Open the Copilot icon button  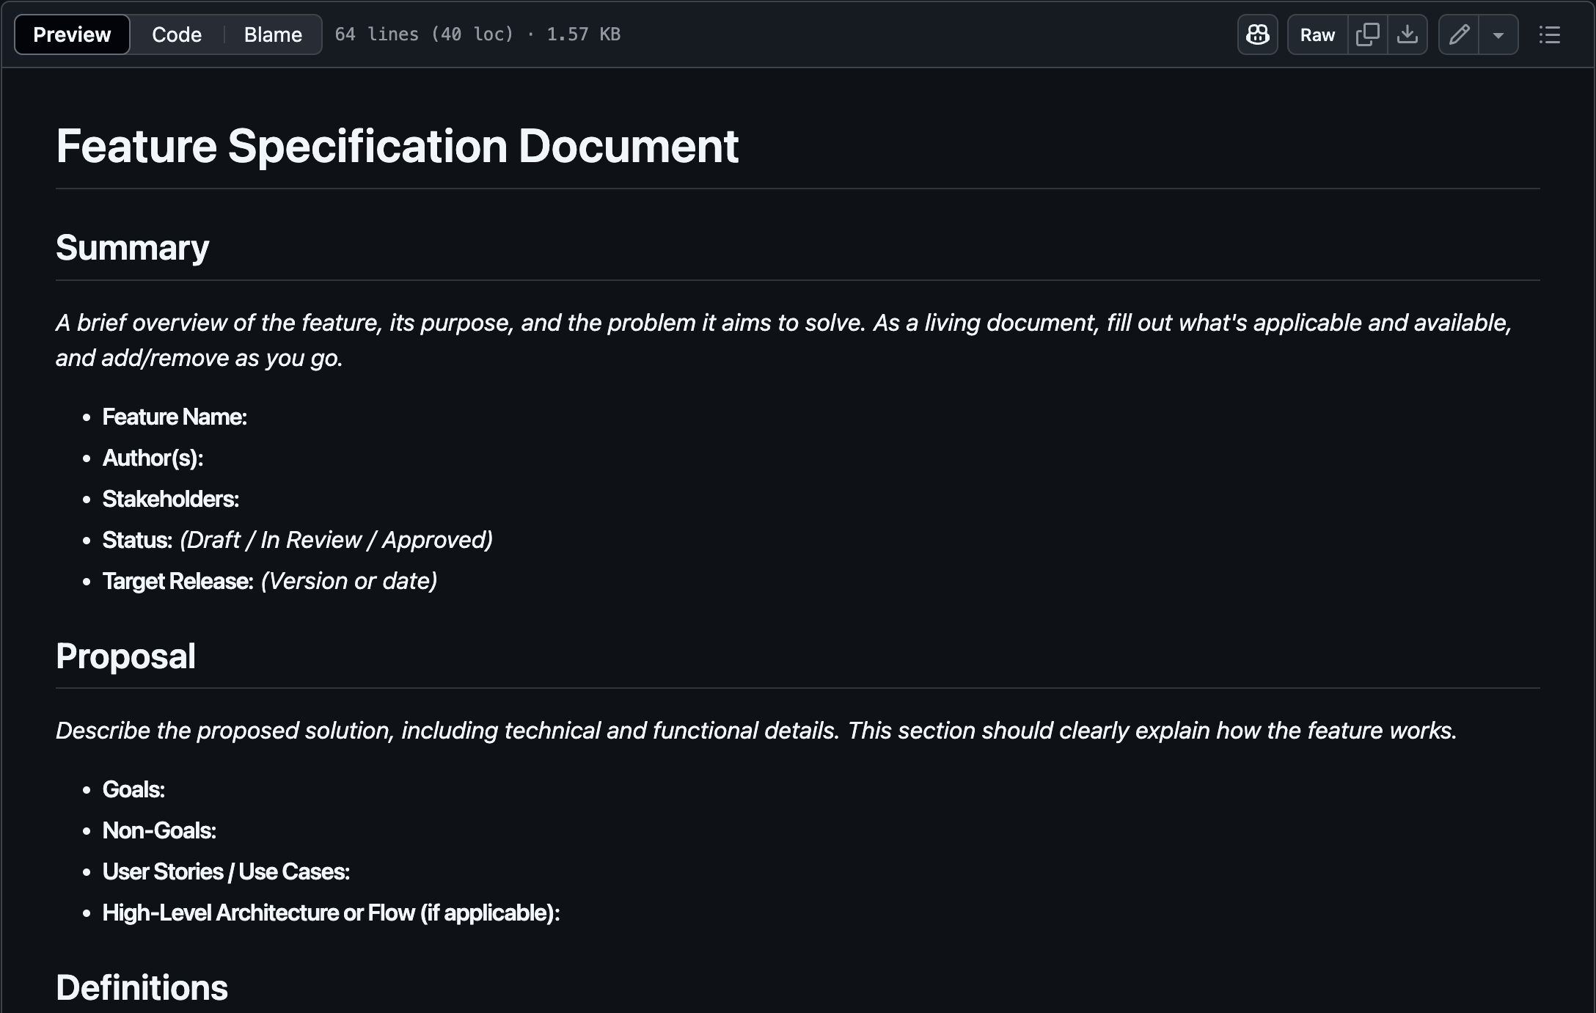1257,34
